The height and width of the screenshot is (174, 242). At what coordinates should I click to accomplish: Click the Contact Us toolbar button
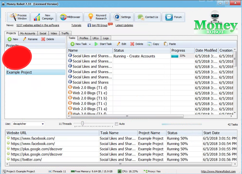pyautogui.click(x=148, y=17)
